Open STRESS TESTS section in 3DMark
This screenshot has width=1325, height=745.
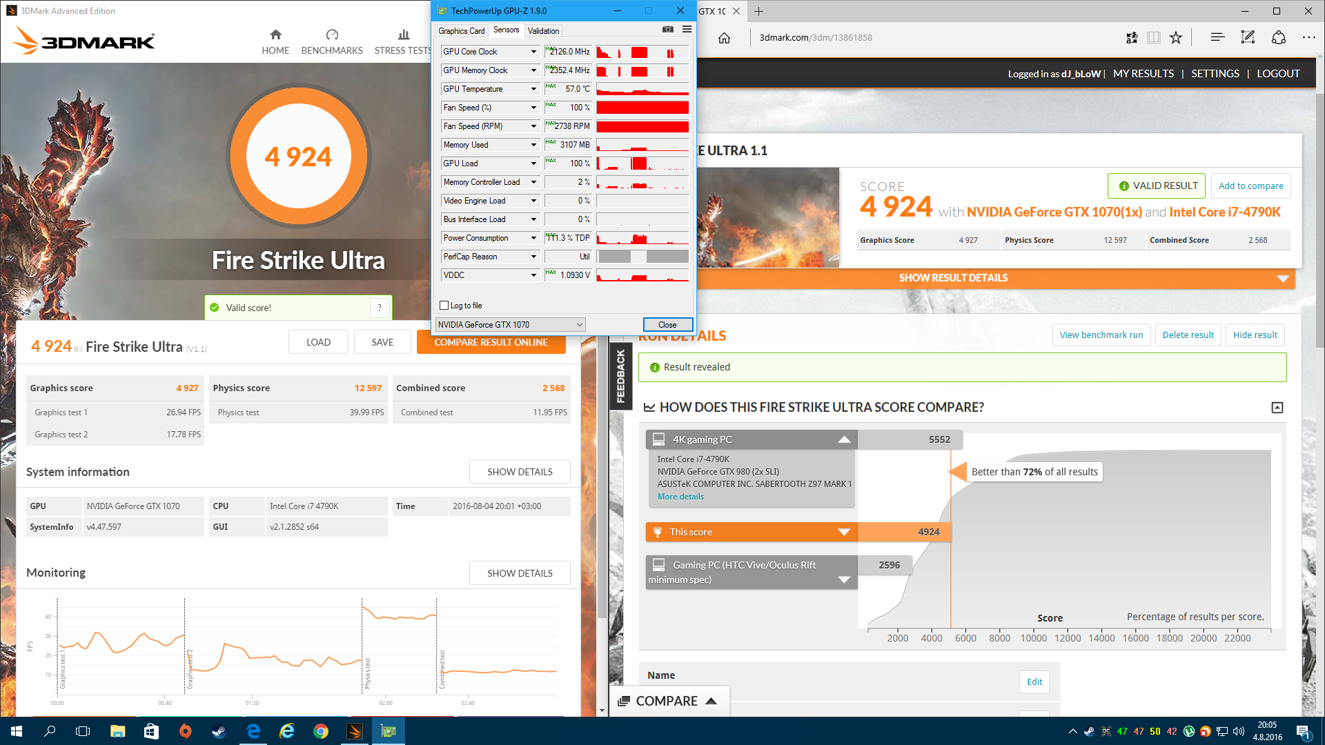(403, 41)
